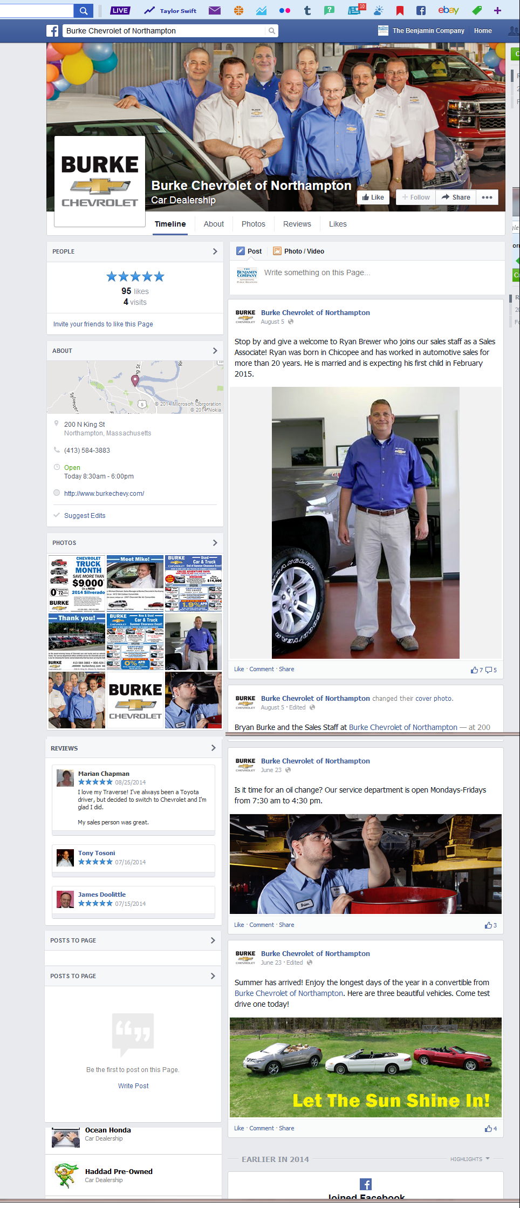Open the Flickr two-dot toolbar icon
This screenshot has width=520, height=1208.
pos(285,10)
